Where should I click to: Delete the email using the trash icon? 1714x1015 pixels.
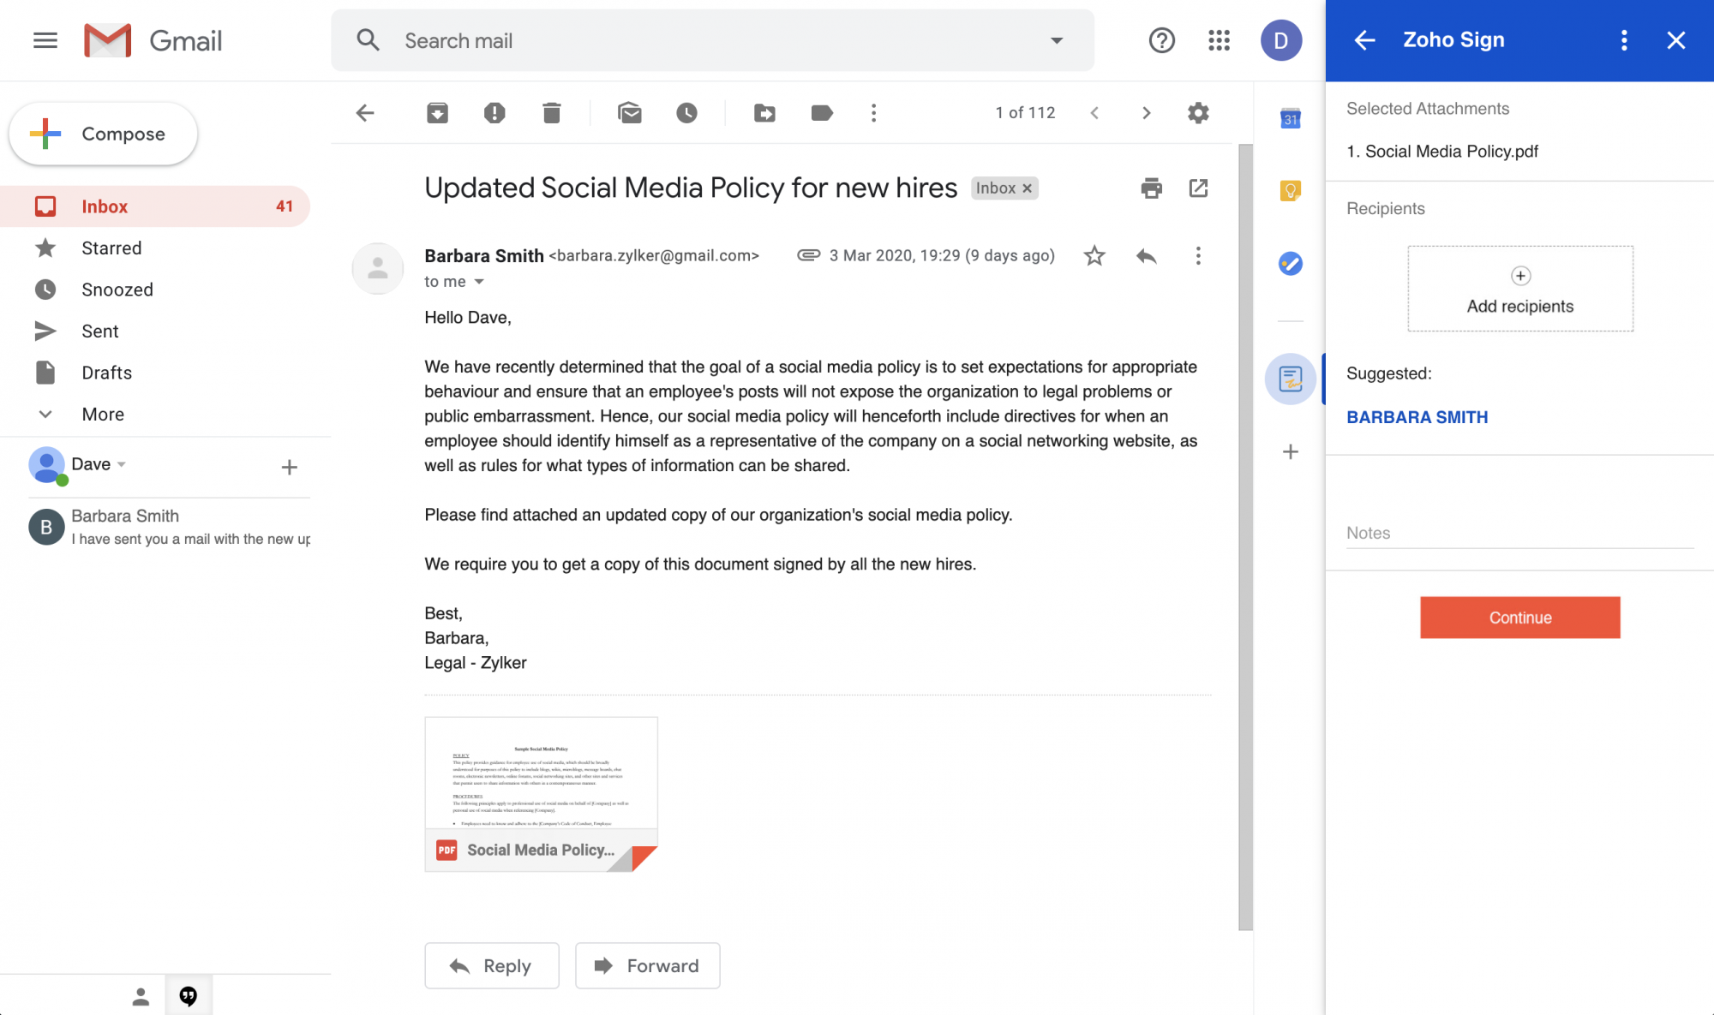point(551,113)
